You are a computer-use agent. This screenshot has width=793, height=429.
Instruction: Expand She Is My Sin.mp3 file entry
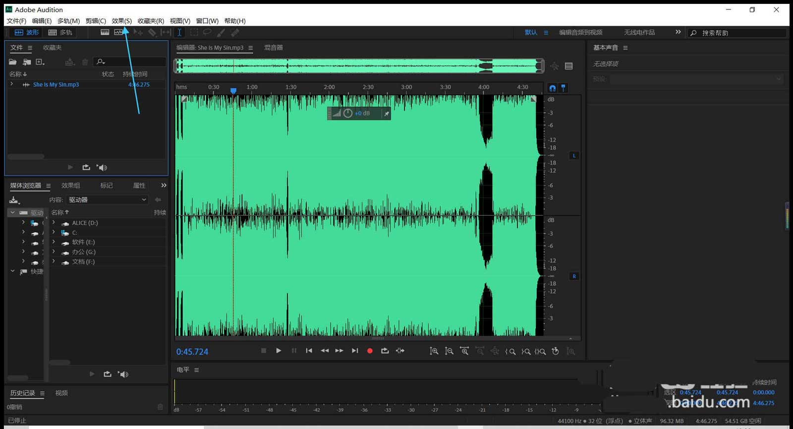12,84
